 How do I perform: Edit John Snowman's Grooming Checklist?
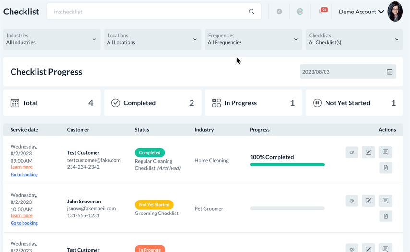coord(368,201)
